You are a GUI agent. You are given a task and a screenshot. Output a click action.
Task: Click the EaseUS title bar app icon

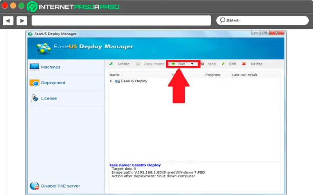pos(30,34)
